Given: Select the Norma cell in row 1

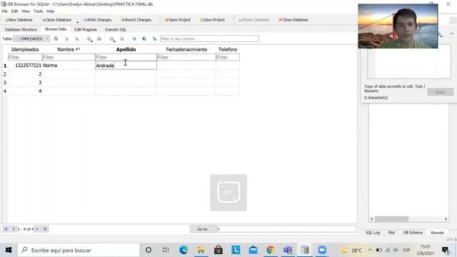Looking at the screenshot, I should tap(69, 66).
